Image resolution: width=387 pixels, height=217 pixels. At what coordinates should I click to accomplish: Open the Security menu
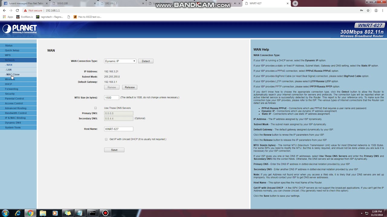point(18,94)
